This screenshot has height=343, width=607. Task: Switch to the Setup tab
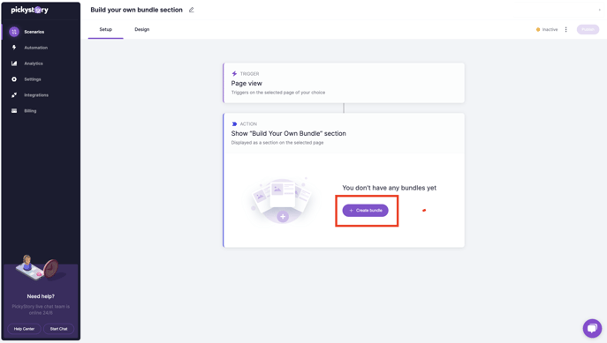click(x=106, y=29)
